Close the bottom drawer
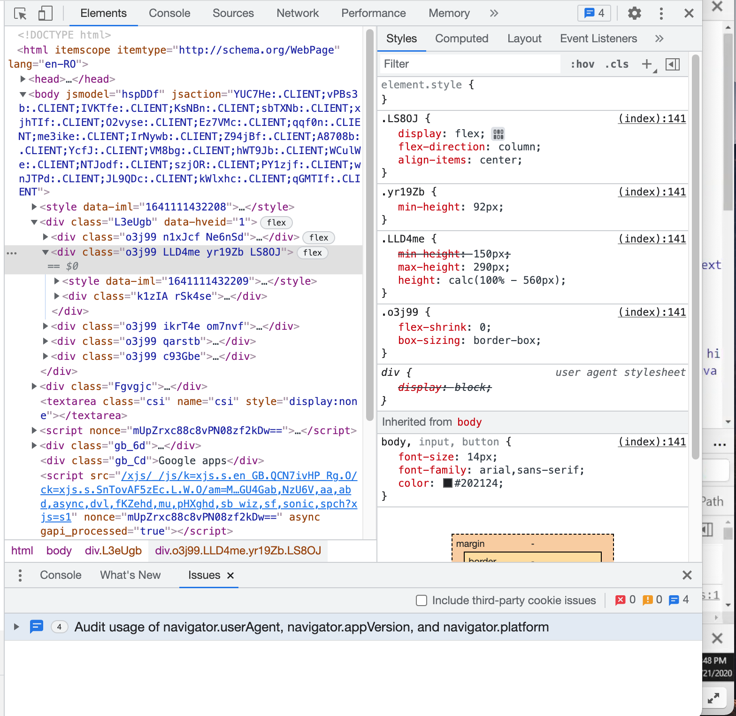This screenshot has height=716, width=736. point(687,575)
